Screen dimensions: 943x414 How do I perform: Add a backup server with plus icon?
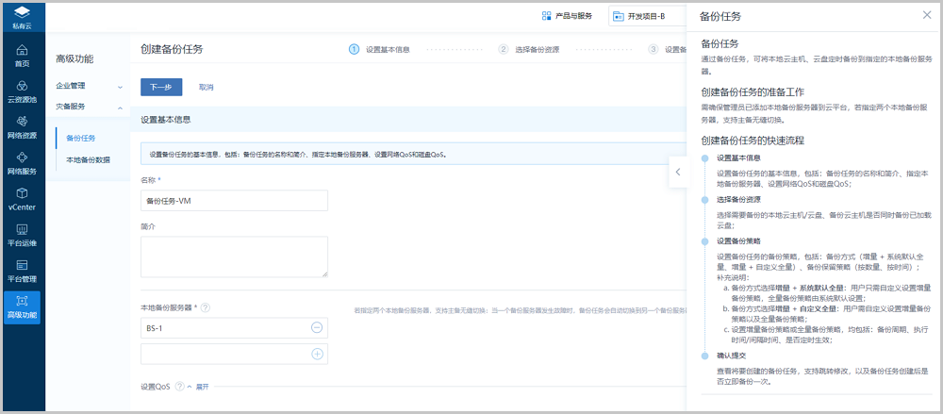(x=317, y=354)
